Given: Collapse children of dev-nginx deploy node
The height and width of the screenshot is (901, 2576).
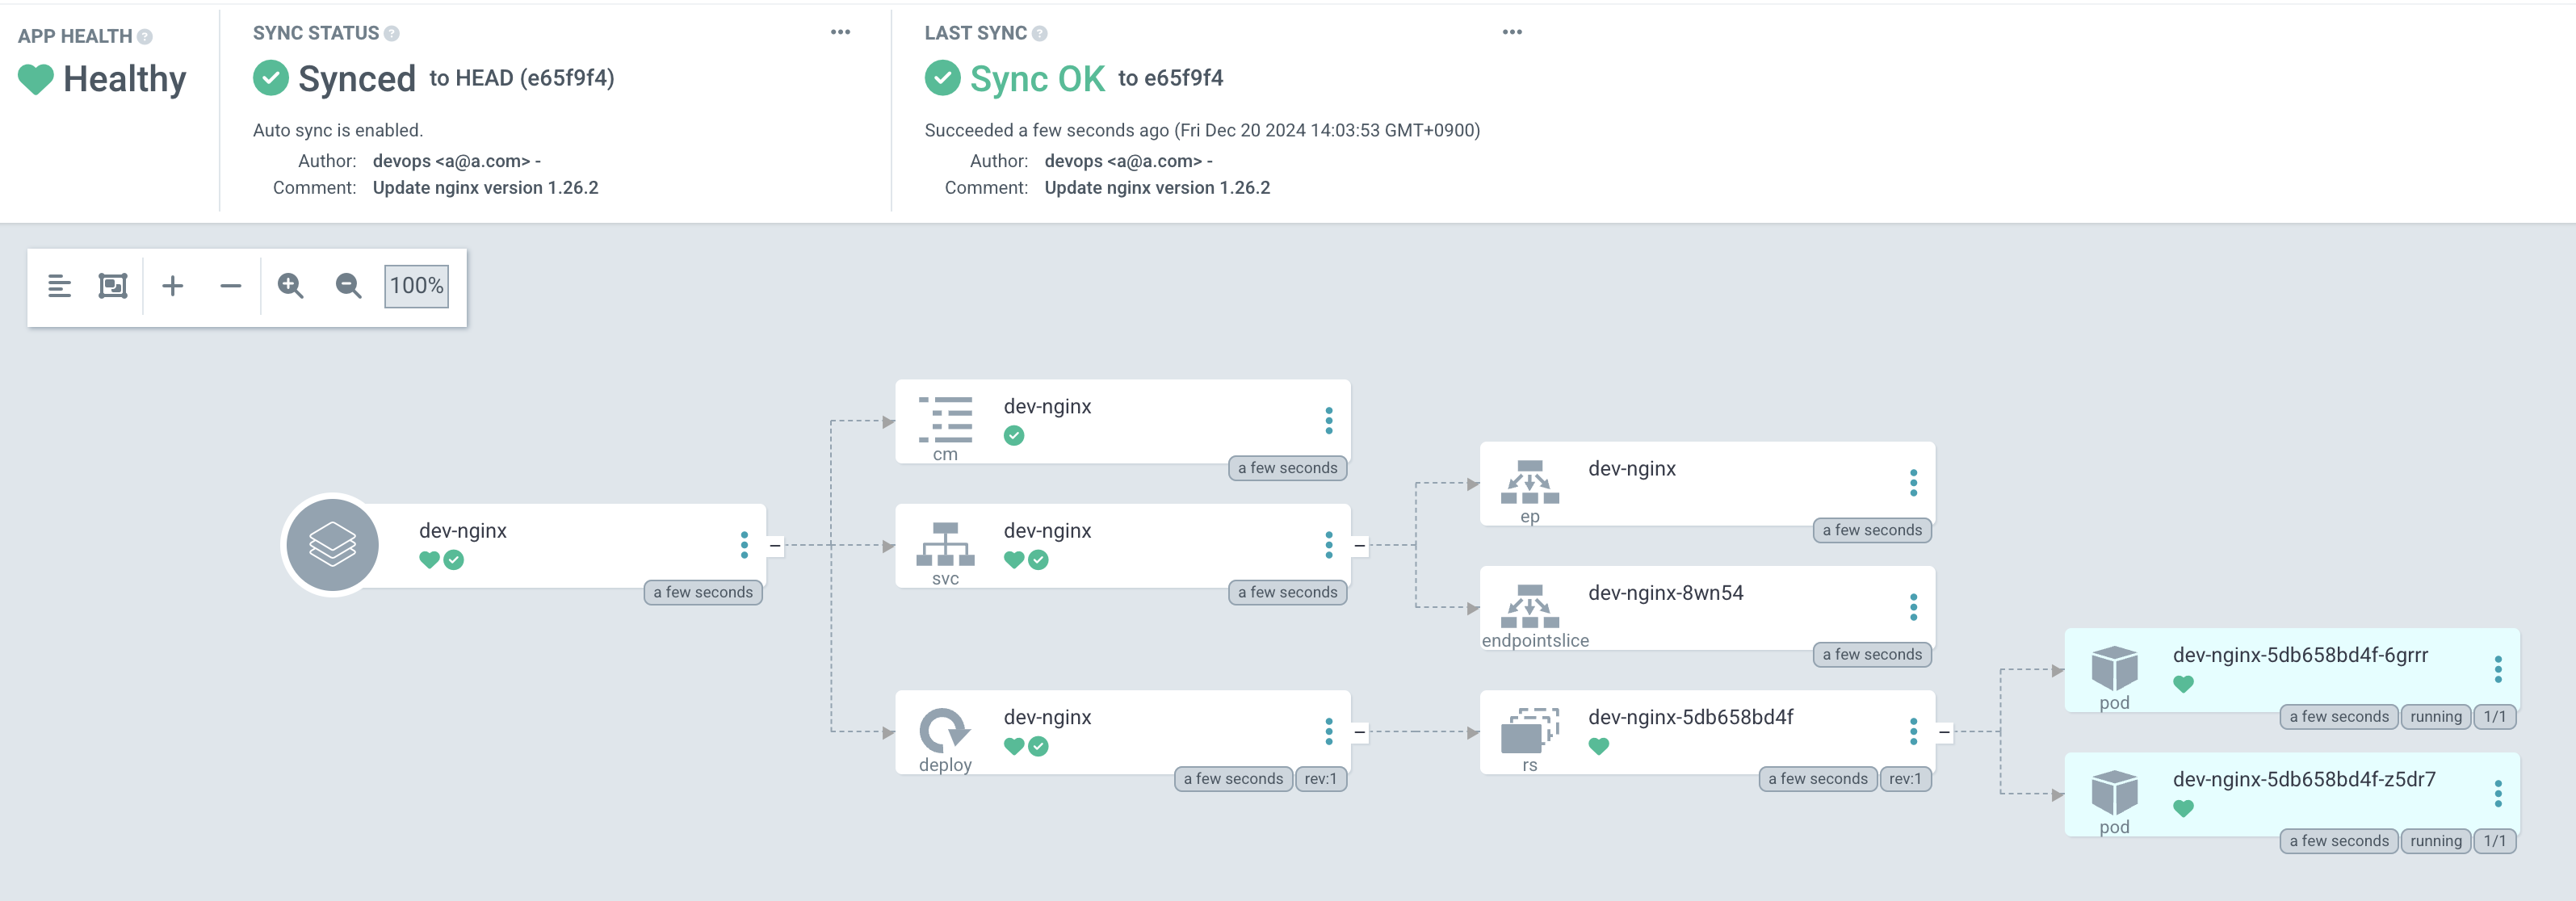Looking at the screenshot, I should click(x=1359, y=732).
